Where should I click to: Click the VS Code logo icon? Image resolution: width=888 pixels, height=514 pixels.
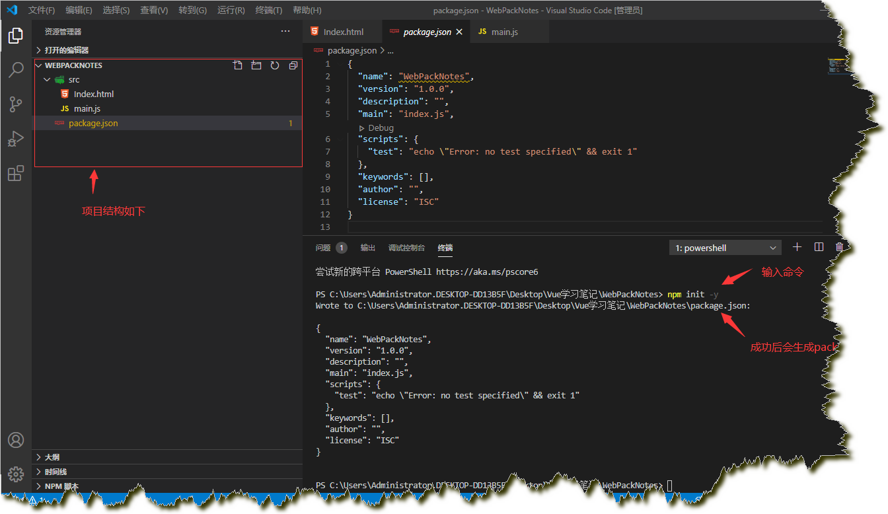coord(12,10)
